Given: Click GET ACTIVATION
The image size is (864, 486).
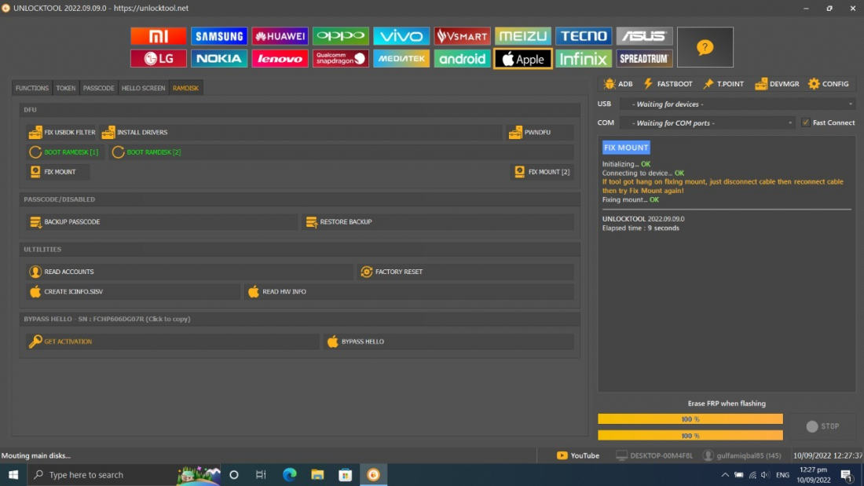Looking at the screenshot, I should tap(173, 342).
